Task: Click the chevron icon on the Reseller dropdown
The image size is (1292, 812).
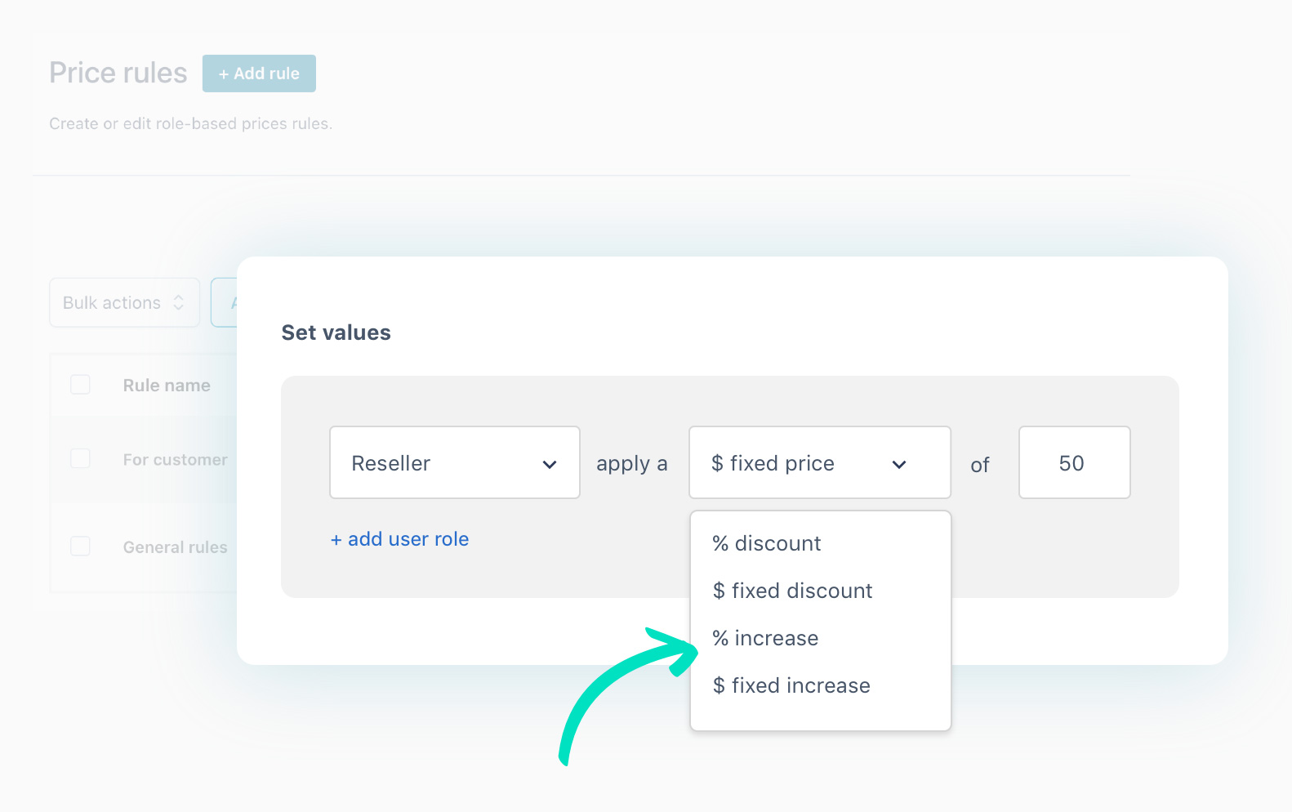Action: tap(549, 463)
